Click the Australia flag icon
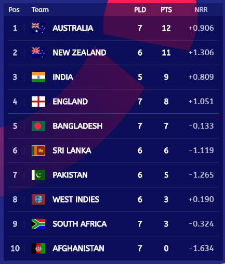This screenshot has width=225, height=264. 38,28
